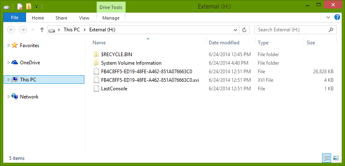Viewport: 345px width, 166px height.
Task: Open the File menu
Action: 15,17
